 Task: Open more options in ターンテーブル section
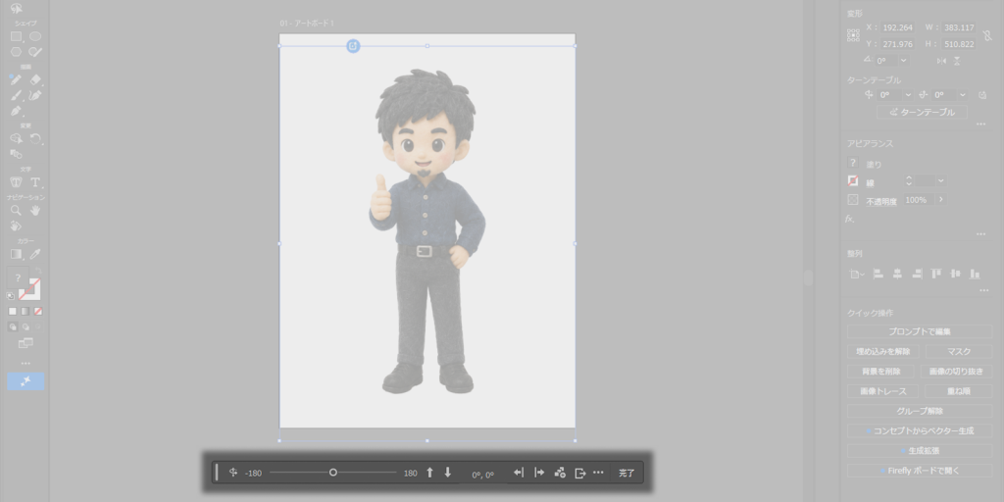980,125
